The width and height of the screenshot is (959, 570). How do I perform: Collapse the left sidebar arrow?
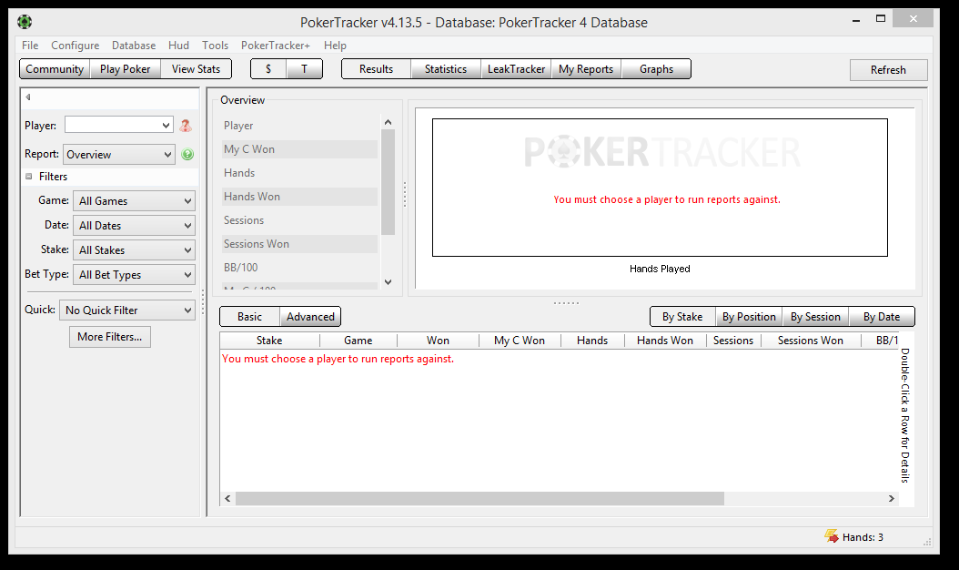[28, 97]
